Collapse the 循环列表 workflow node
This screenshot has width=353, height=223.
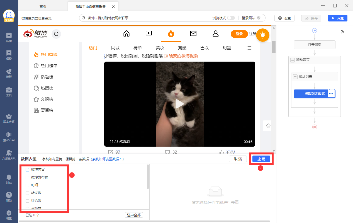[295, 77]
